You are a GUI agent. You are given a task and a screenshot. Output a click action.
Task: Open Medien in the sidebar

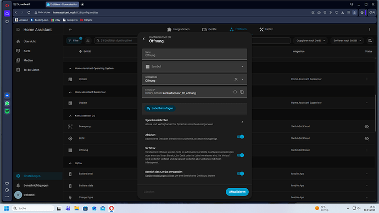[x=37, y=60]
